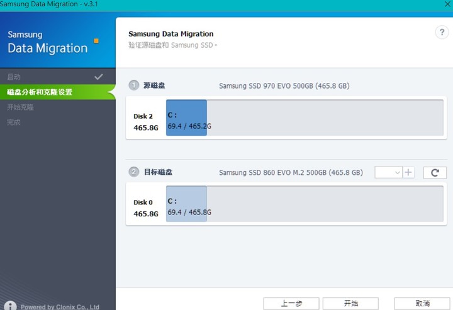Open the help question mark icon
This screenshot has height=310, width=453.
pyautogui.click(x=442, y=32)
